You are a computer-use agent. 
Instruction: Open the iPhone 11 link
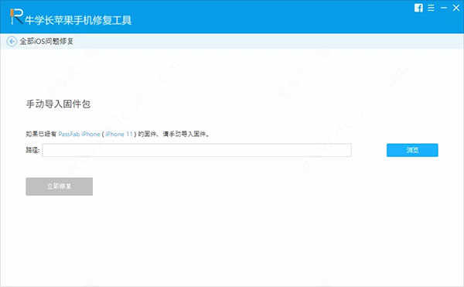click(x=119, y=134)
